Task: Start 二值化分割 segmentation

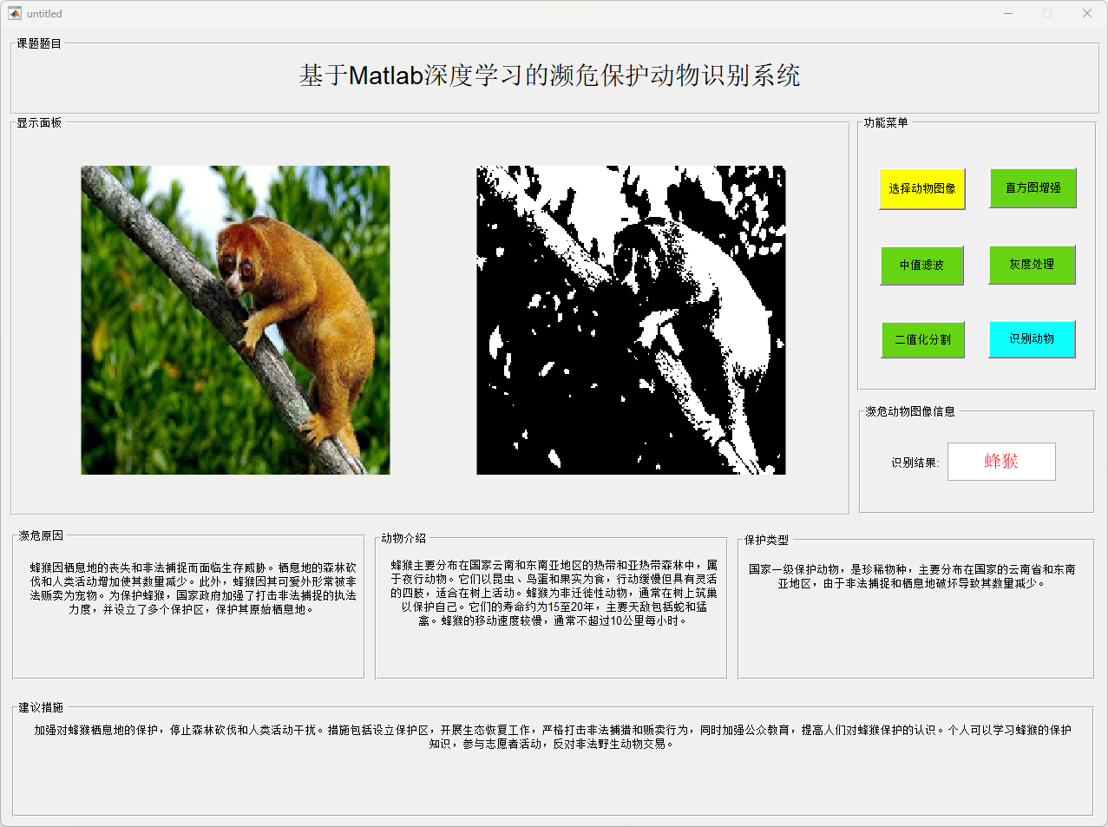Action: 923,339
